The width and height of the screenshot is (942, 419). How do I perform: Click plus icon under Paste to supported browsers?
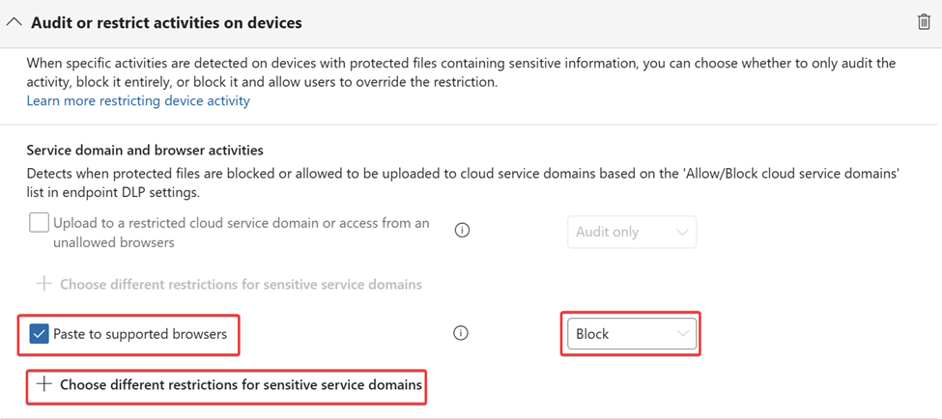coord(43,384)
